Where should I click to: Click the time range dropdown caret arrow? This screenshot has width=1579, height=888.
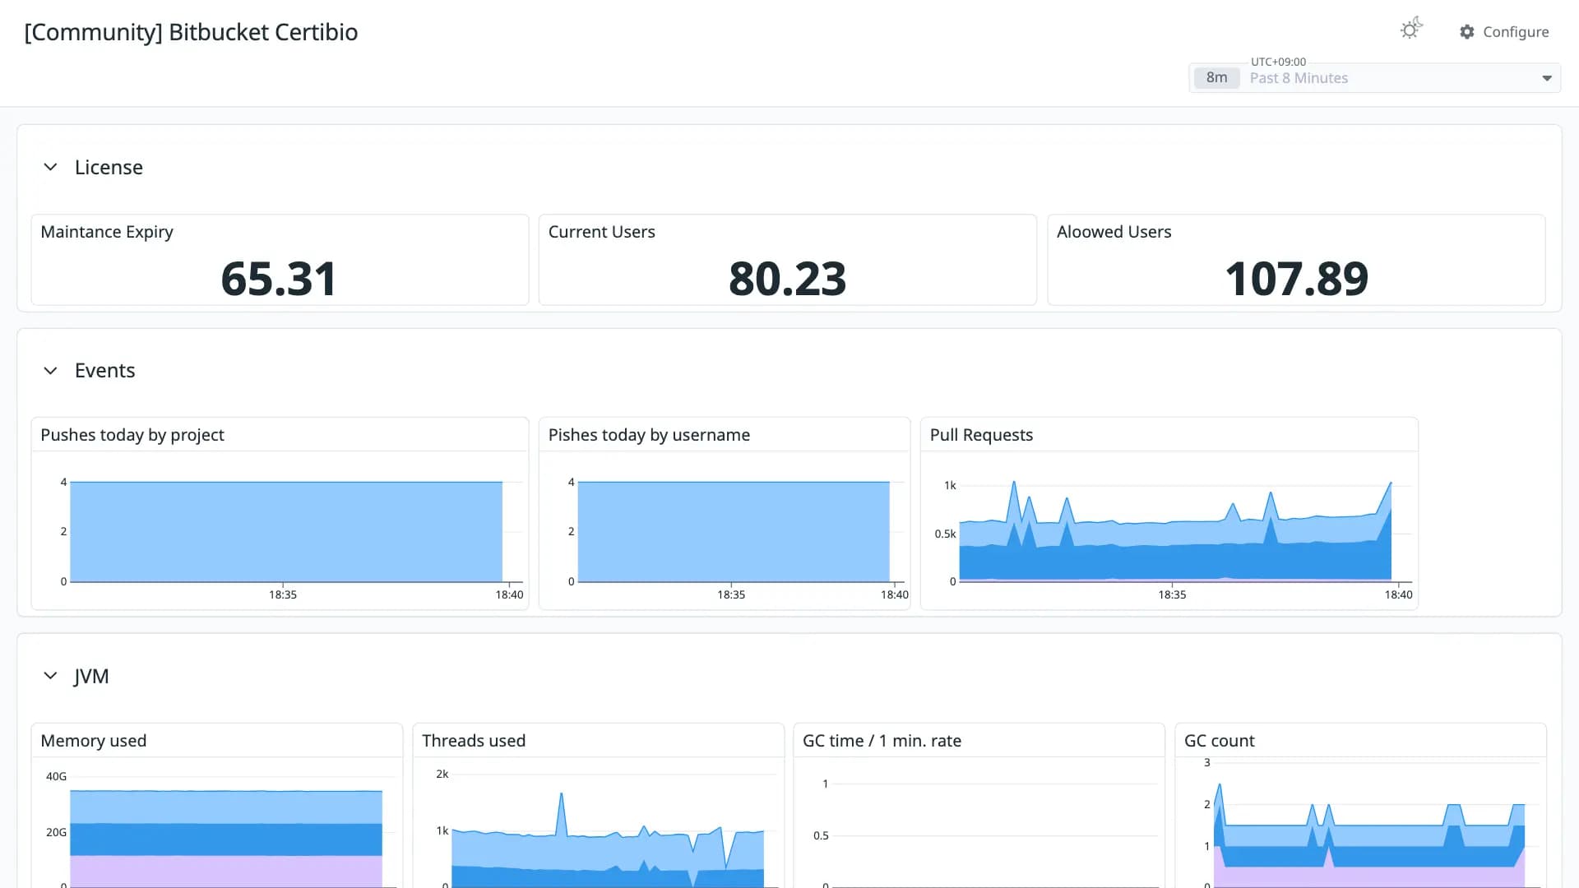tap(1546, 78)
